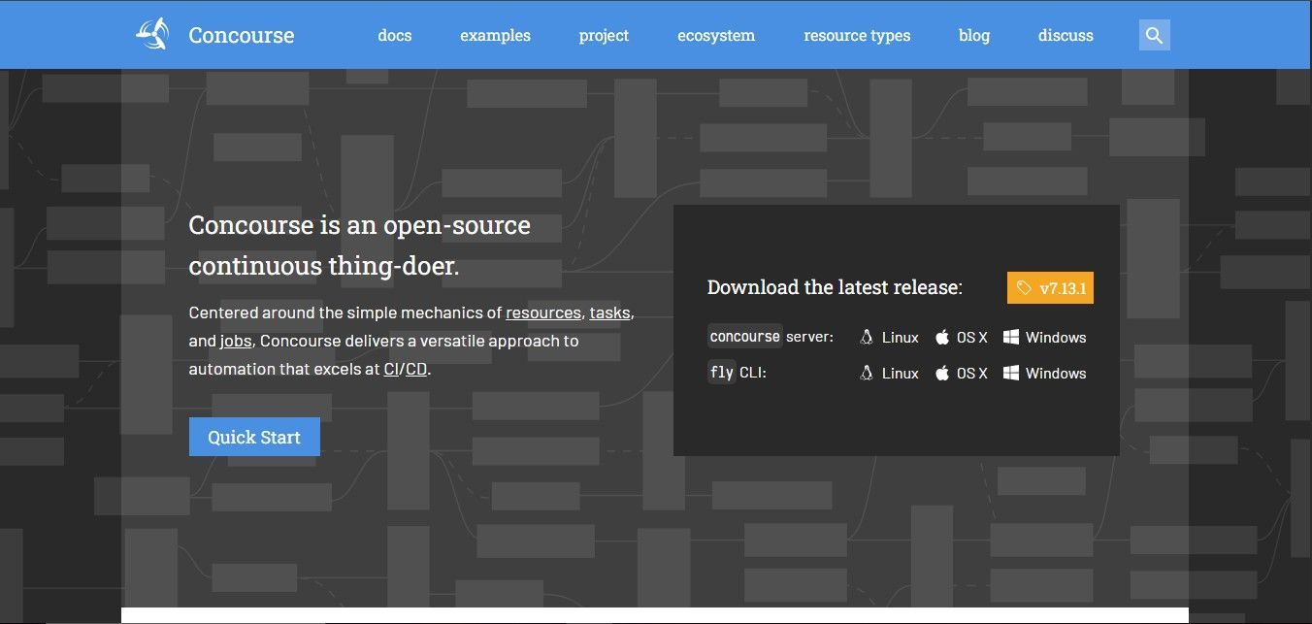
Task: Click Apple icon for fly CLI
Action: 941,374
